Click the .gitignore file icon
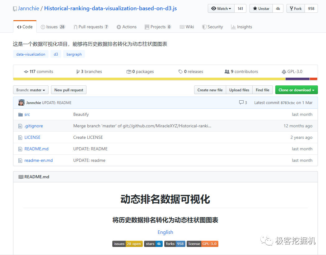 20,126
